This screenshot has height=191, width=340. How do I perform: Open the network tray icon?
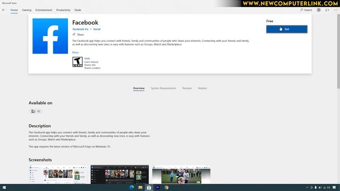coord(325,187)
